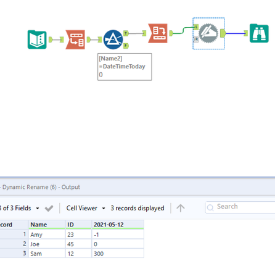Screen dimensions: 275x261
Task: Click the Dynamic Rename L input anchor
Action: point(196,27)
